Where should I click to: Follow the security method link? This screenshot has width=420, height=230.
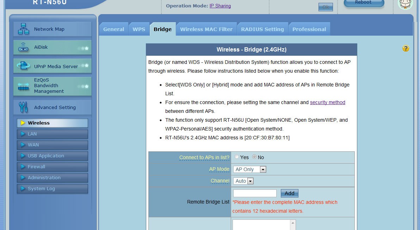pyautogui.click(x=327, y=102)
